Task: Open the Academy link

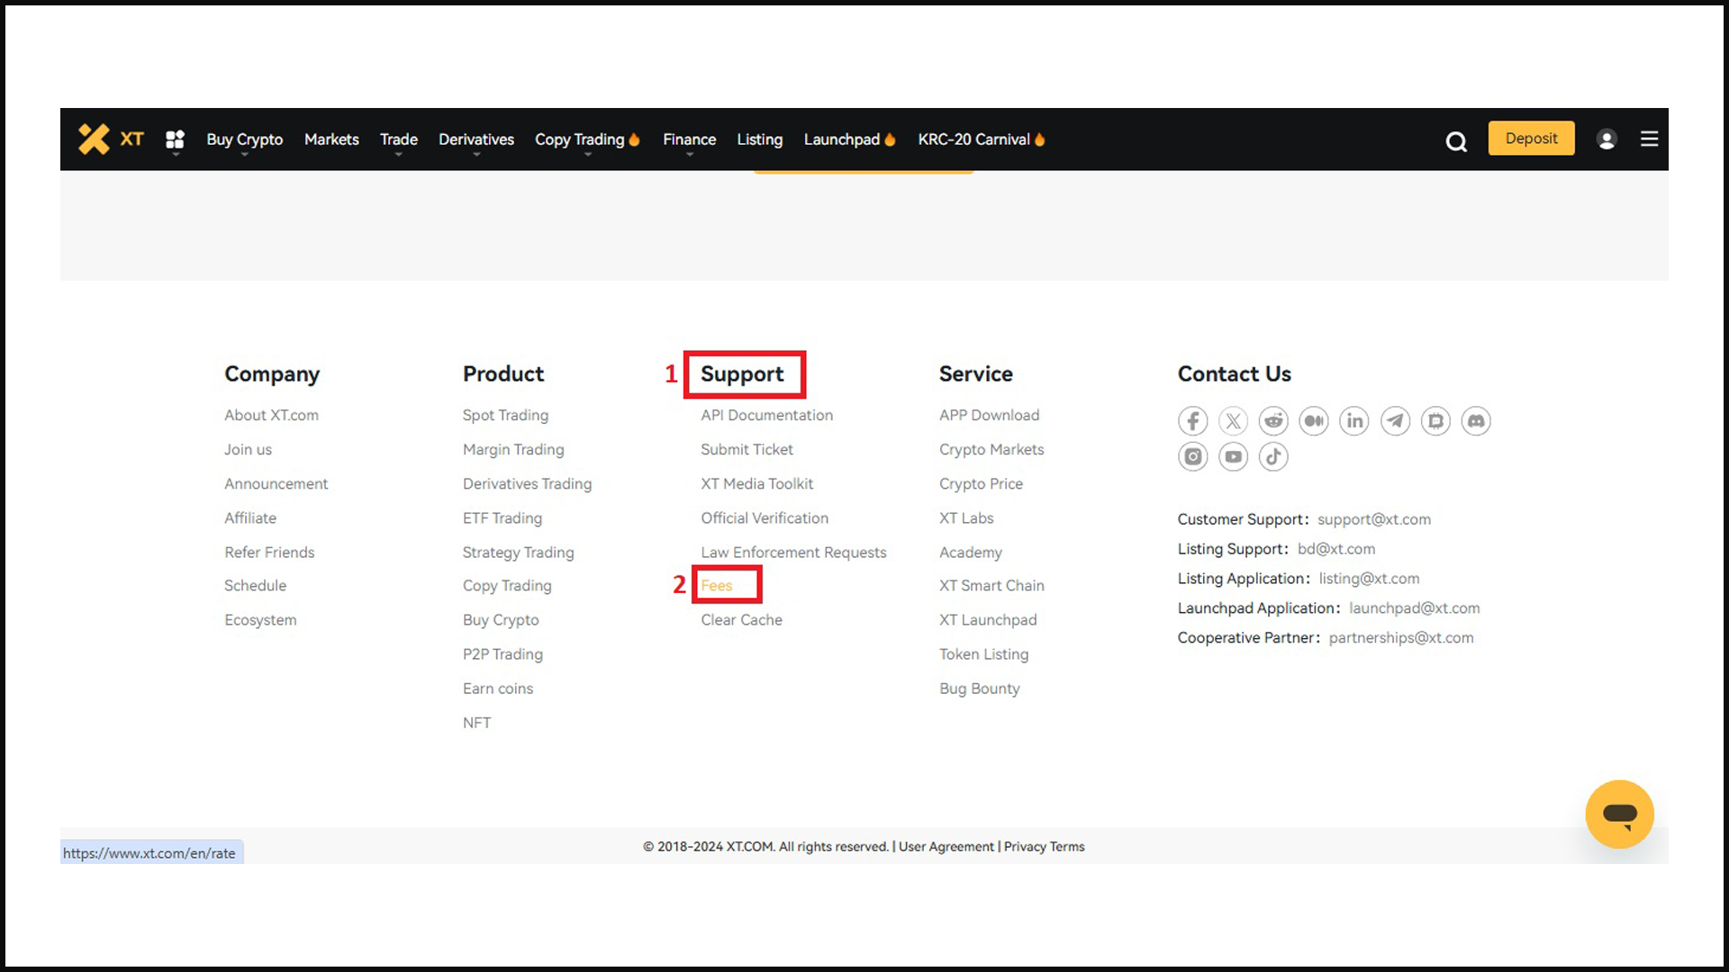Action: (971, 552)
